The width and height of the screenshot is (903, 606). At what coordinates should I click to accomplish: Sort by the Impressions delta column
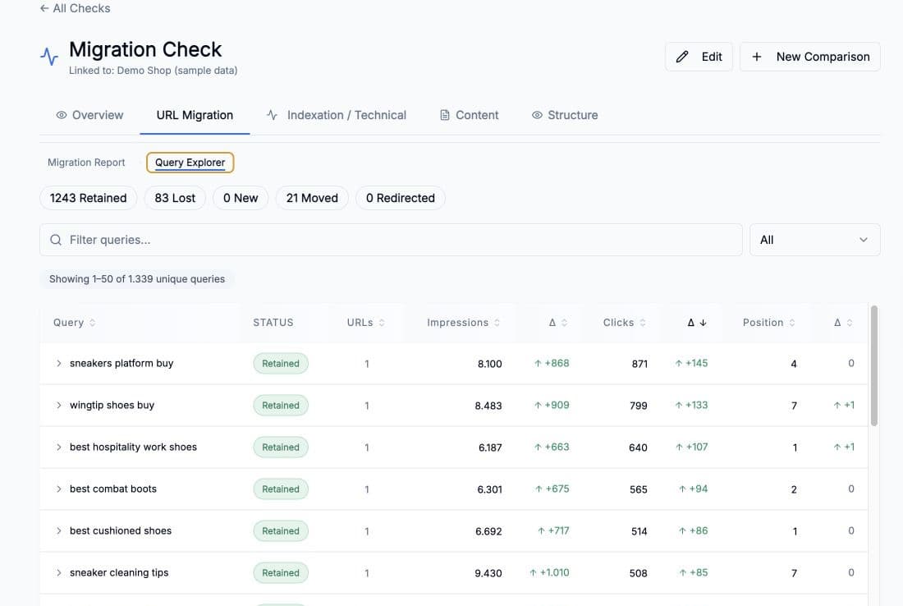pos(558,323)
